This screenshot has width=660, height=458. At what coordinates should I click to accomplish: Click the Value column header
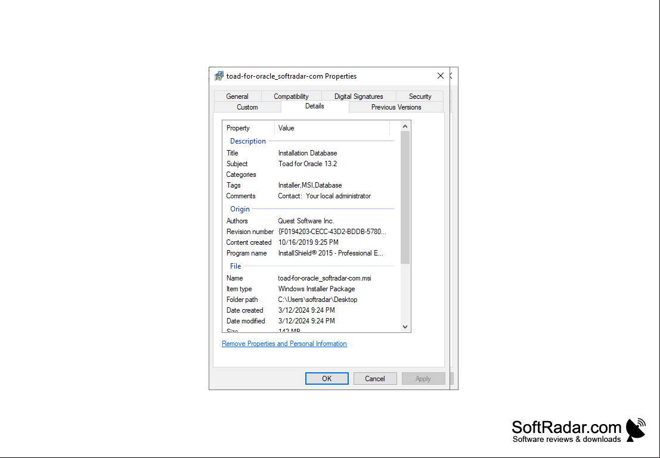tap(332, 128)
